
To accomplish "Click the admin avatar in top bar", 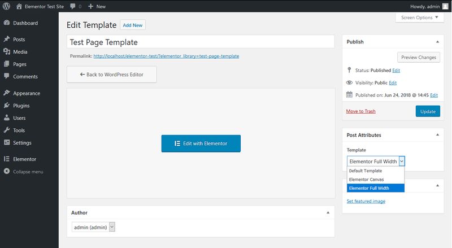I will point(445,6).
